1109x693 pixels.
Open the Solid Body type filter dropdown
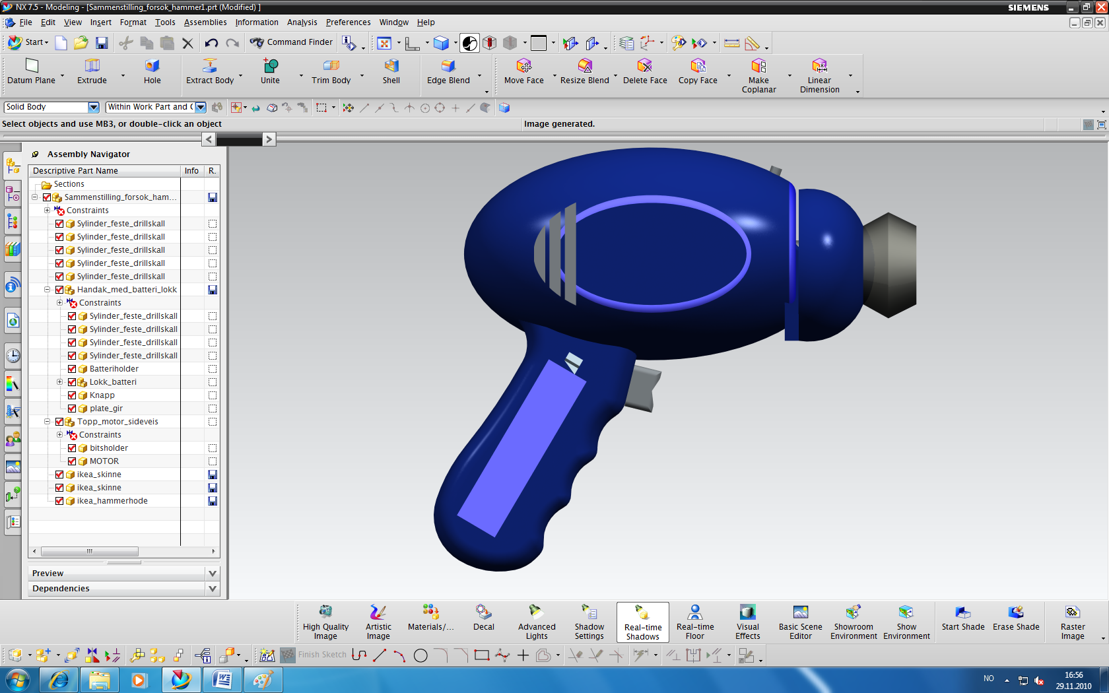(x=93, y=107)
